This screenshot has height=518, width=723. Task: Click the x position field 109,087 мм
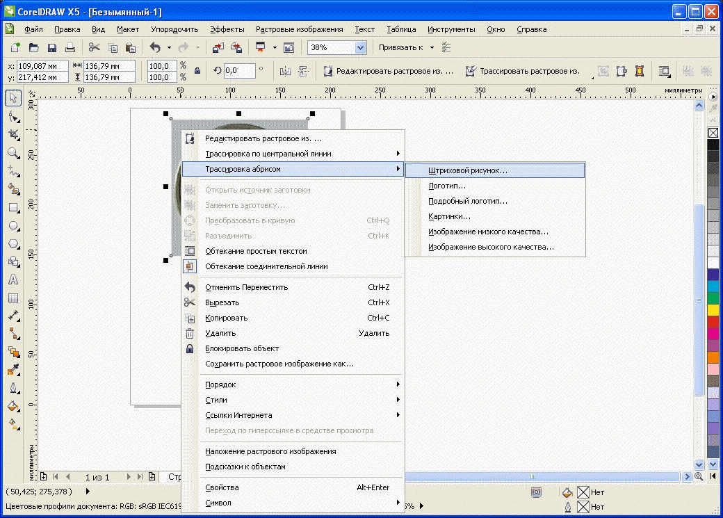tap(42, 66)
